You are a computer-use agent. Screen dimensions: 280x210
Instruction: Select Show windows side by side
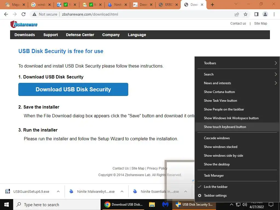237,156
